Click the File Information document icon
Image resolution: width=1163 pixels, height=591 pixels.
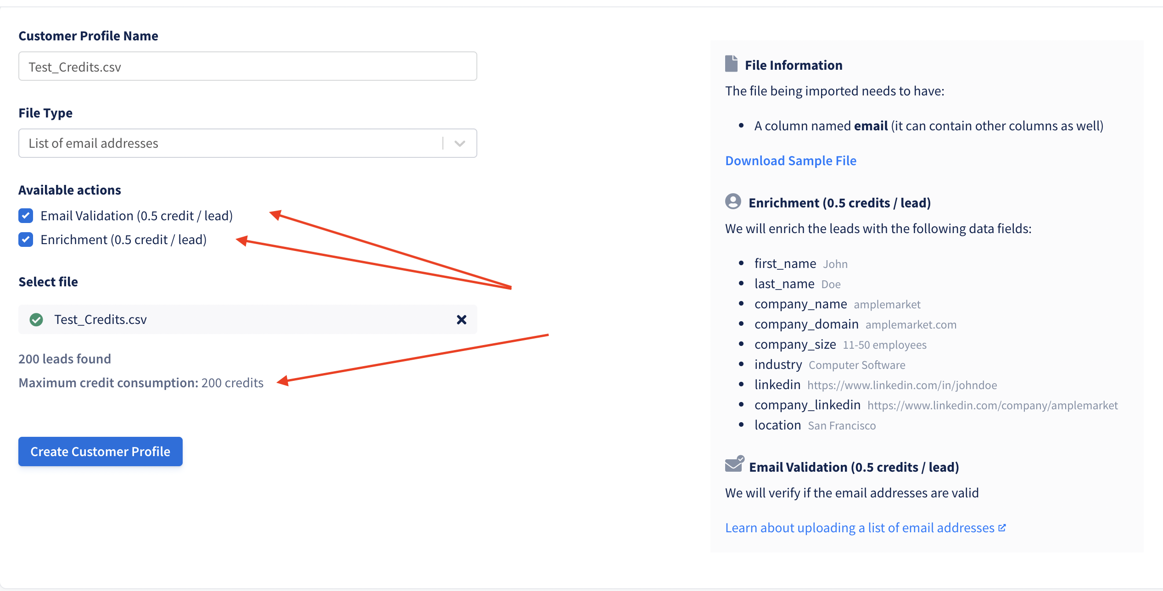click(731, 64)
